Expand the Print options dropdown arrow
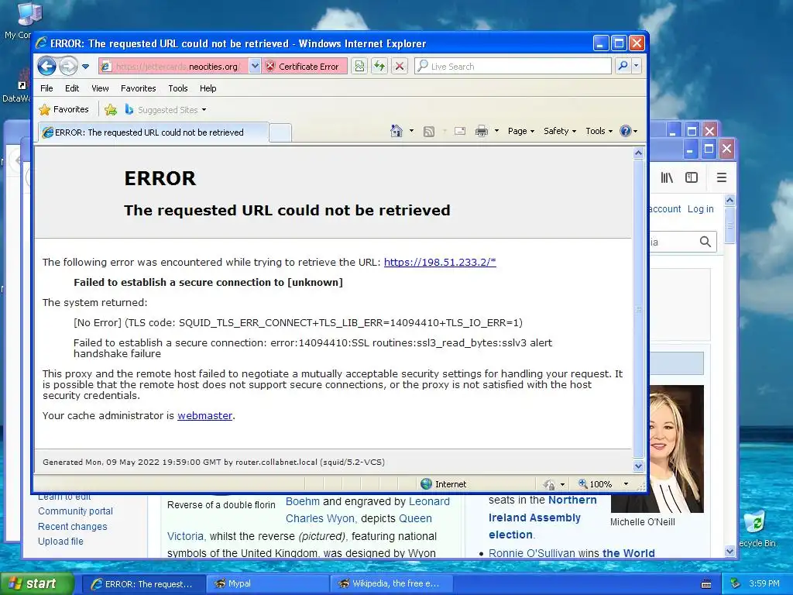Viewport: 793px width, 595px height. point(496,131)
